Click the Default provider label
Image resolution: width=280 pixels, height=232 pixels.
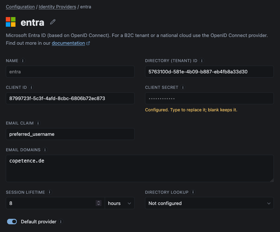click(39, 221)
